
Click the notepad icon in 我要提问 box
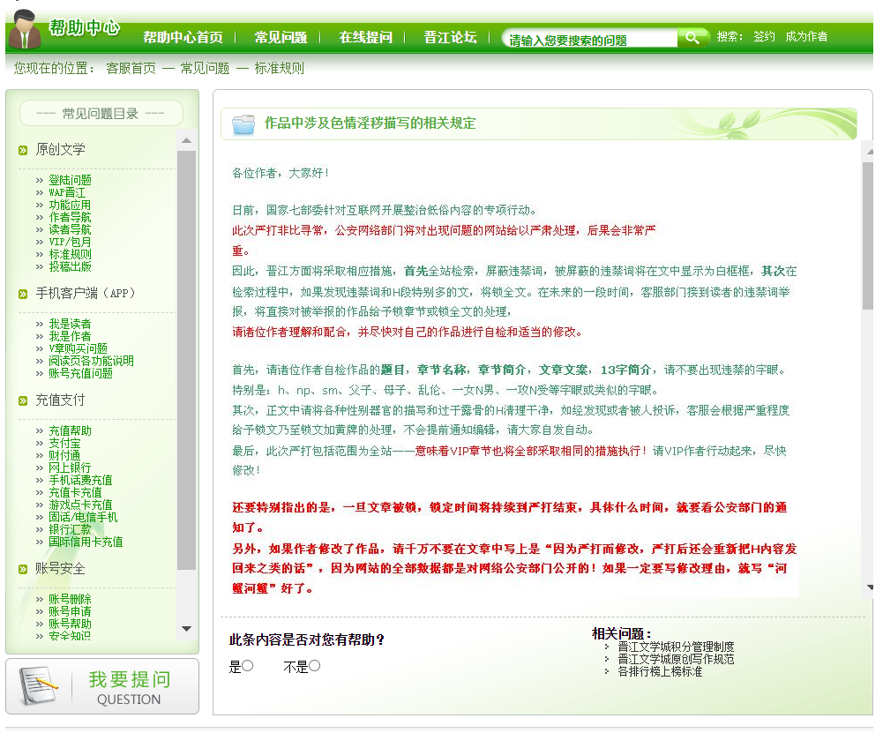click(x=38, y=684)
